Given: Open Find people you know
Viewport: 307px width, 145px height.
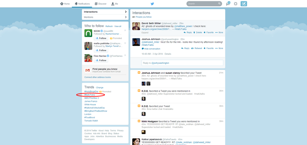Looking at the screenshot, I should pos(105,69).
